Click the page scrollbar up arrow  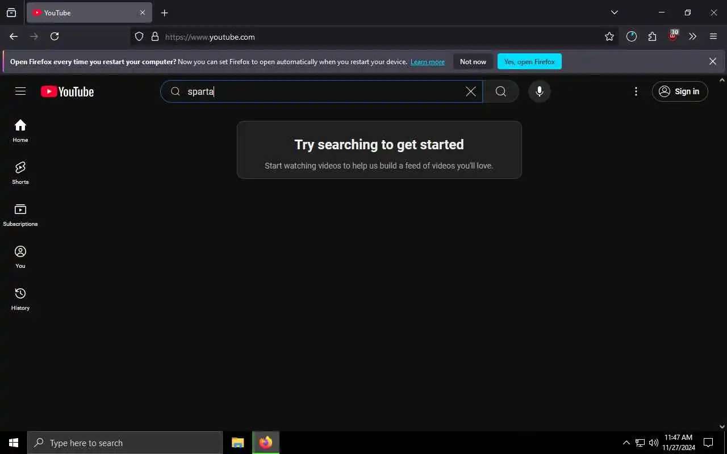click(722, 80)
